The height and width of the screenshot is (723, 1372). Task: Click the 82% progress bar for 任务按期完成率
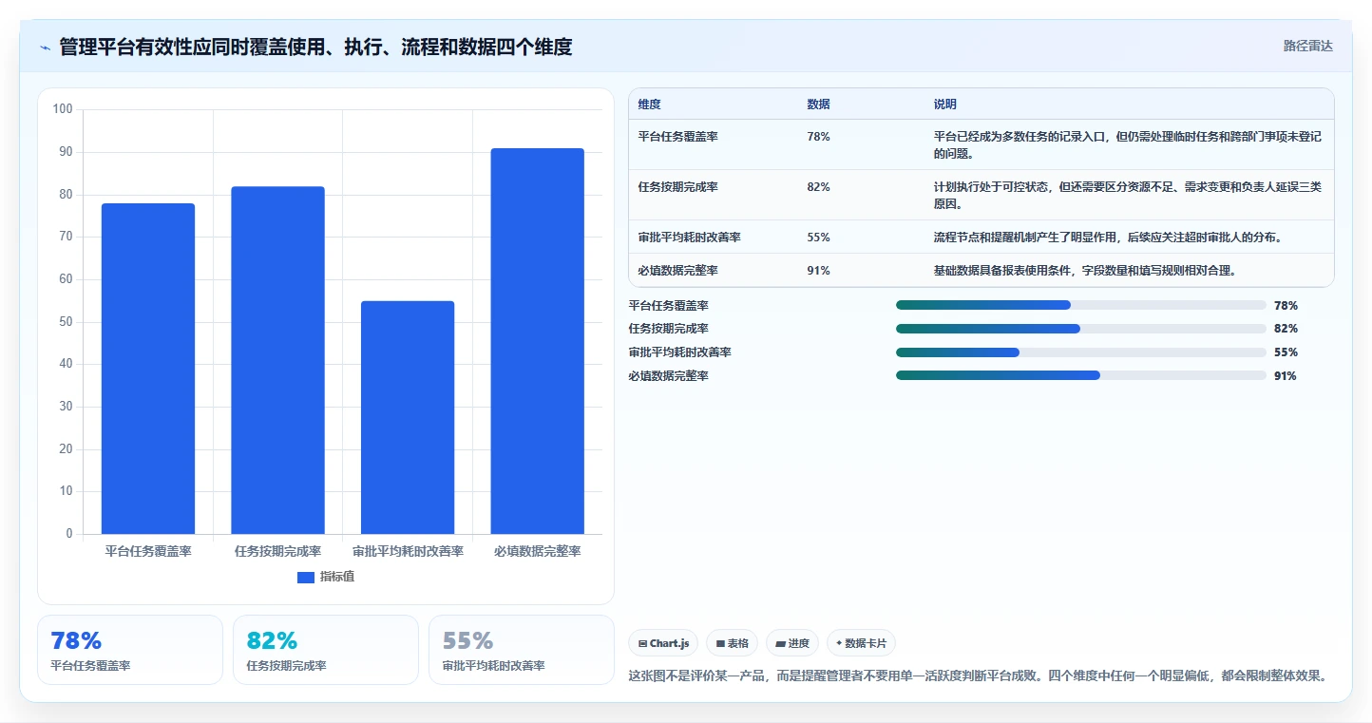click(x=1081, y=329)
